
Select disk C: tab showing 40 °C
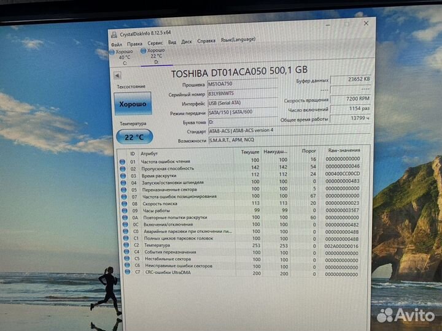(x=122, y=58)
